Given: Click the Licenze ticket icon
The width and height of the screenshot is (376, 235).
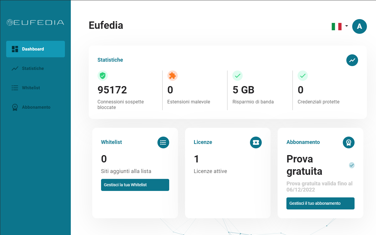Looking at the screenshot, I should (256, 142).
